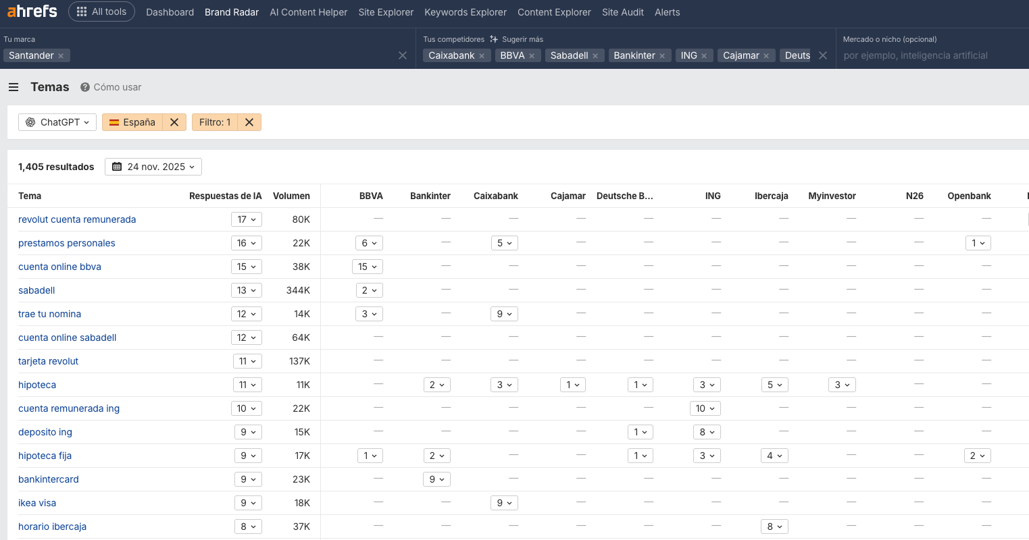Image resolution: width=1029 pixels, height=540 pixels.
Task: Remove the active Filtro: 1 filter
Action: point(249,122)
